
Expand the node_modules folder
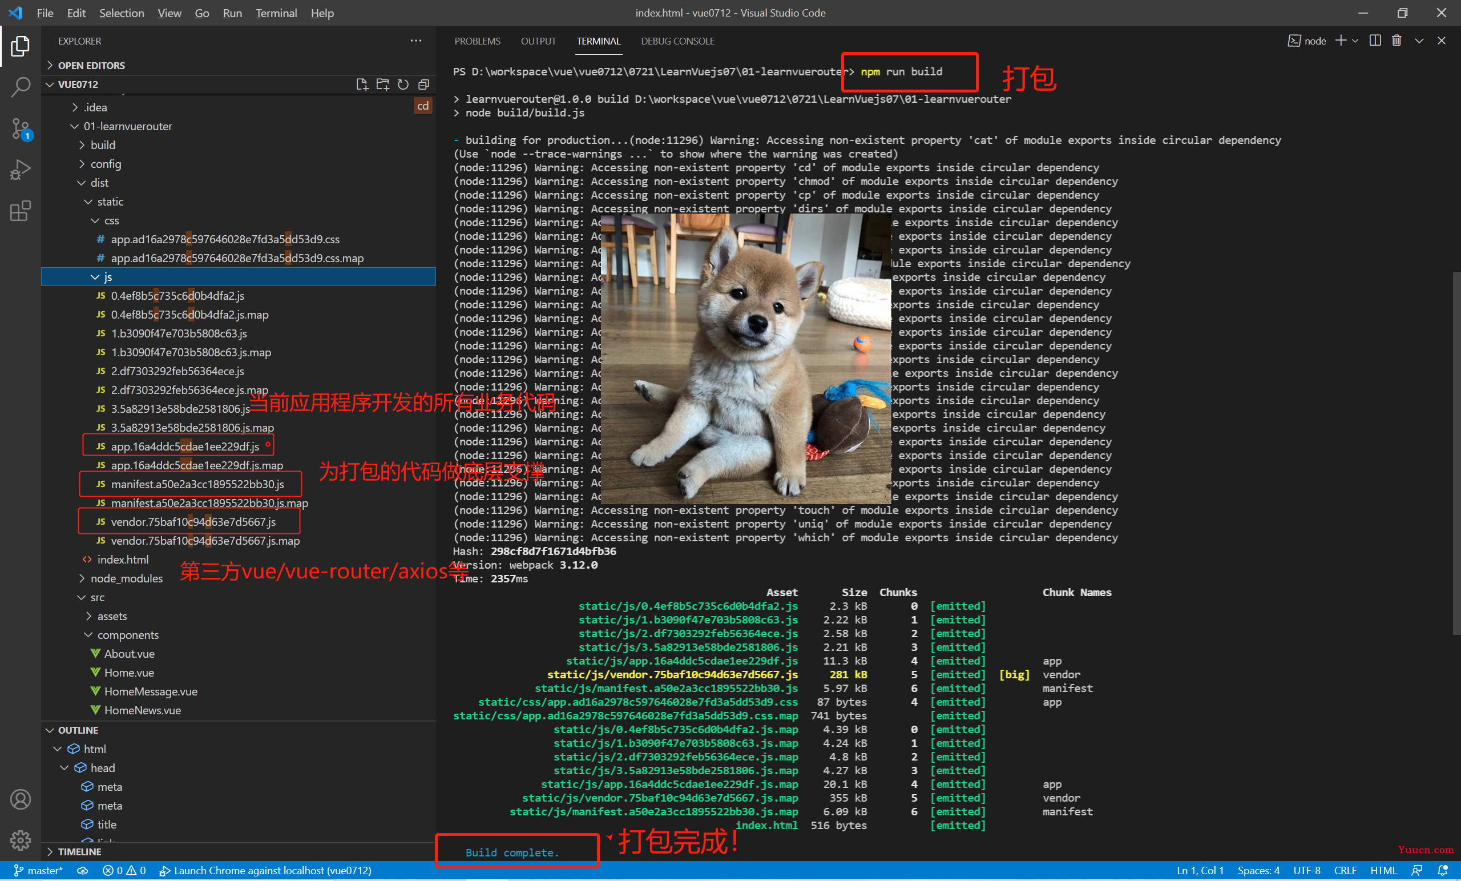click(239, 578)
